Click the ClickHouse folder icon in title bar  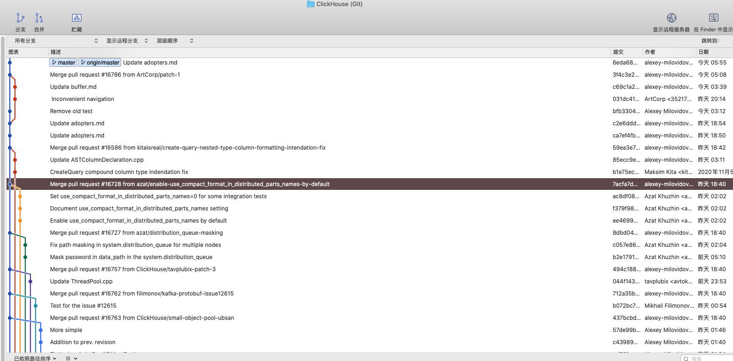click(311, 4)
